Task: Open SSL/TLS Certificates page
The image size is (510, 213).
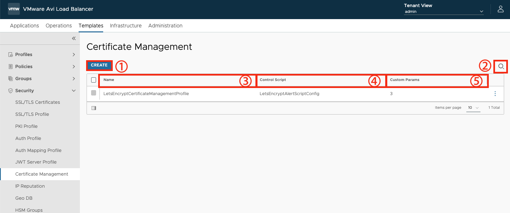Action: 37,102
